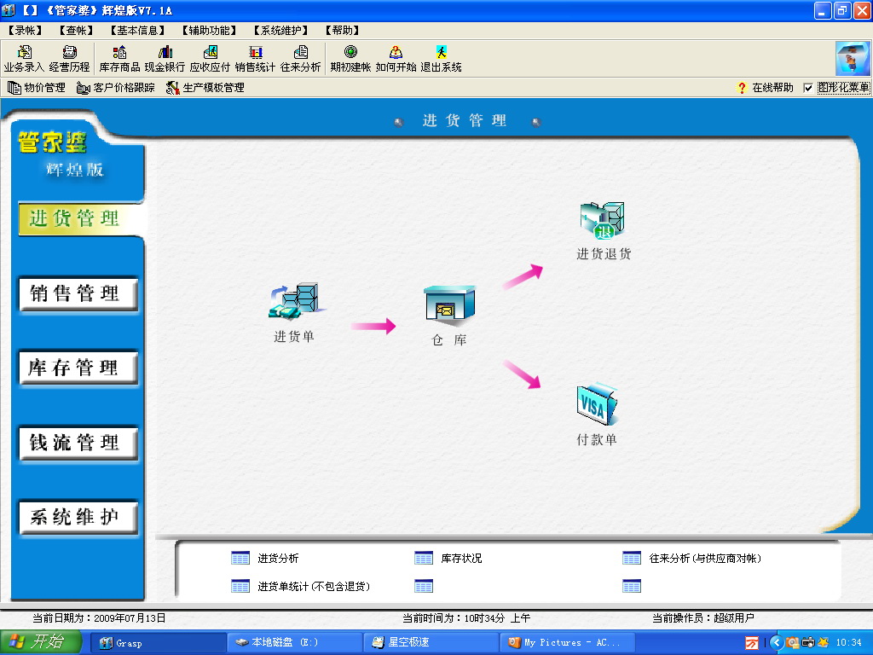Click the 现金银行 toolbar icon
The width and height of the screenshot is (873, 655).
165,59
